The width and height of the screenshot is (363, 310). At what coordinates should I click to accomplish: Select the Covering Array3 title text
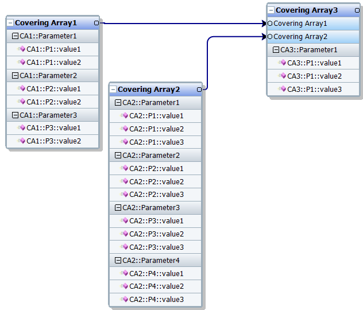click(307, 10)
